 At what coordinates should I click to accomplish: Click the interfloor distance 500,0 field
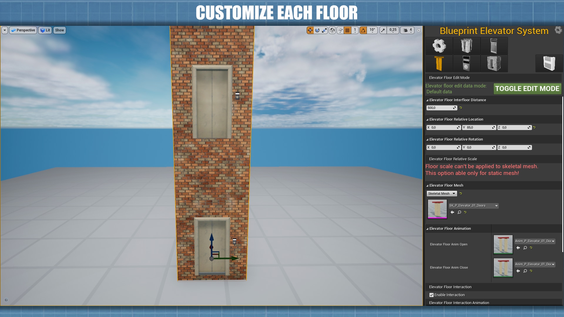point(439,108)
